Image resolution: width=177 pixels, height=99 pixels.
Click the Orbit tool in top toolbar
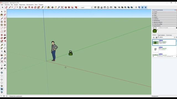tap(53, 7)
